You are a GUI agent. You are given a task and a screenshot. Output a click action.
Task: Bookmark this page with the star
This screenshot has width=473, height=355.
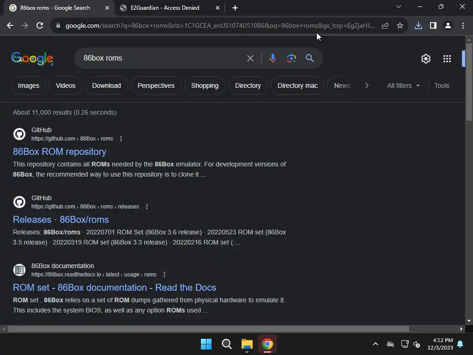pyautogui.click(x=400, y=26)
